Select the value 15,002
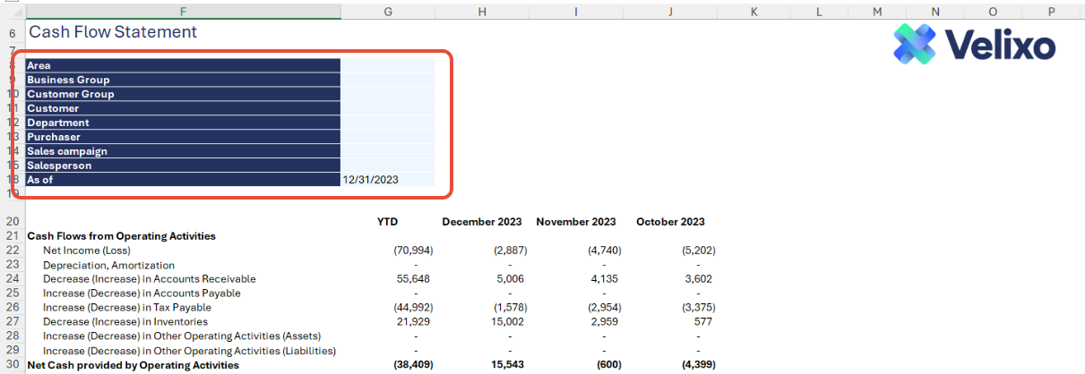Viewport: 1085px width, 374px height. [508, 322]
